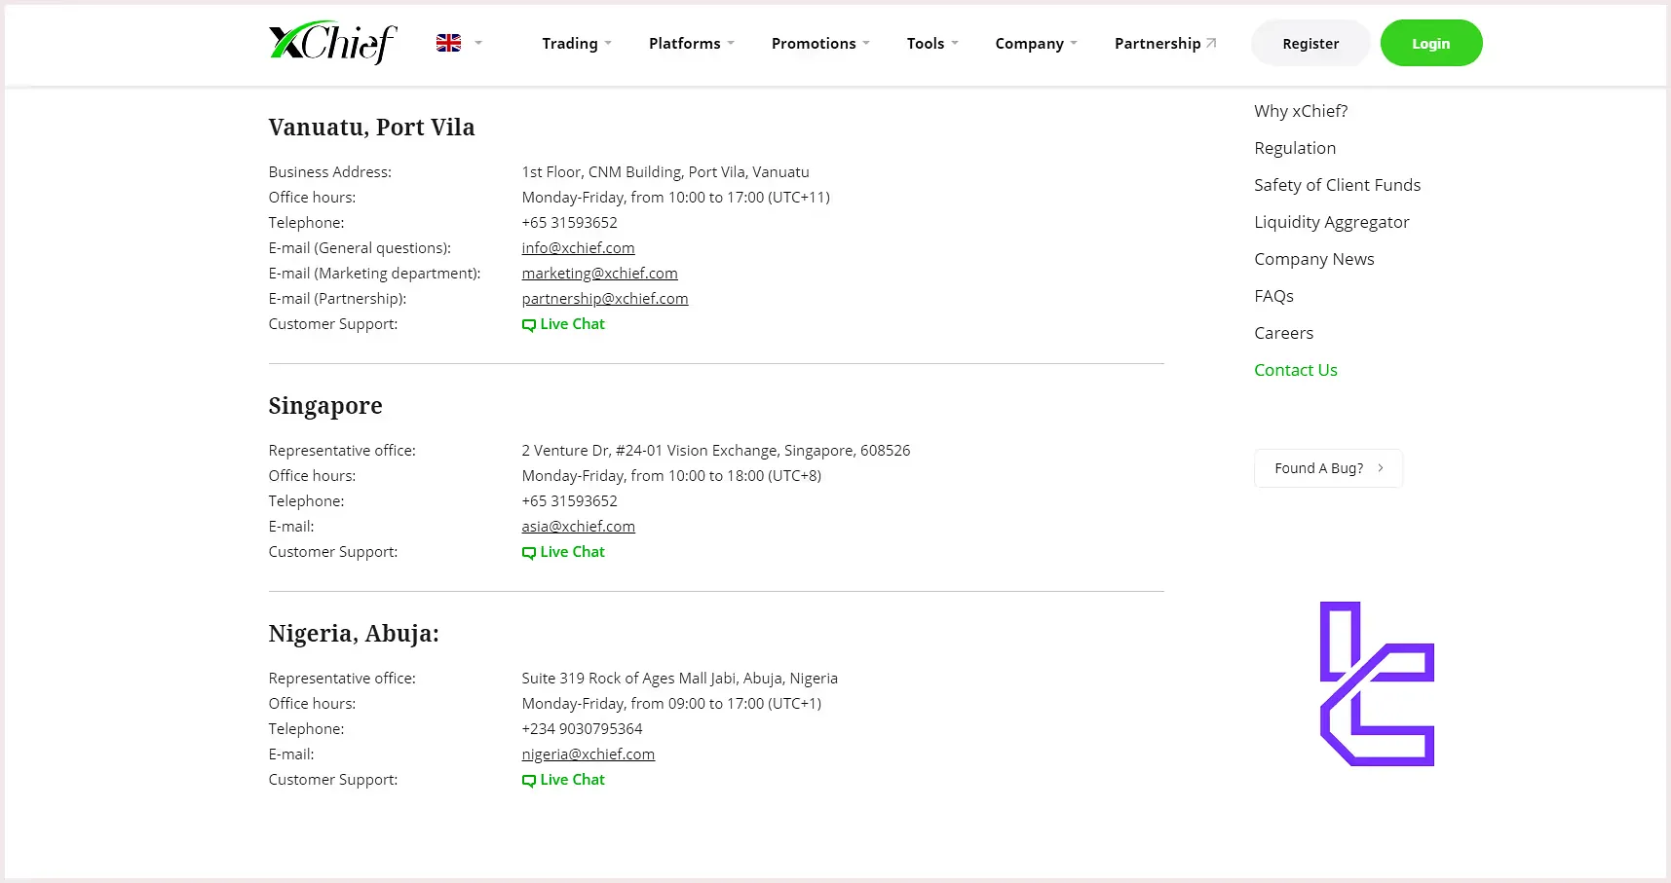Viewport: 1671px width, 883px height.
Task: Click the Found A Bug? button
Action: (x=1328, y=468)
